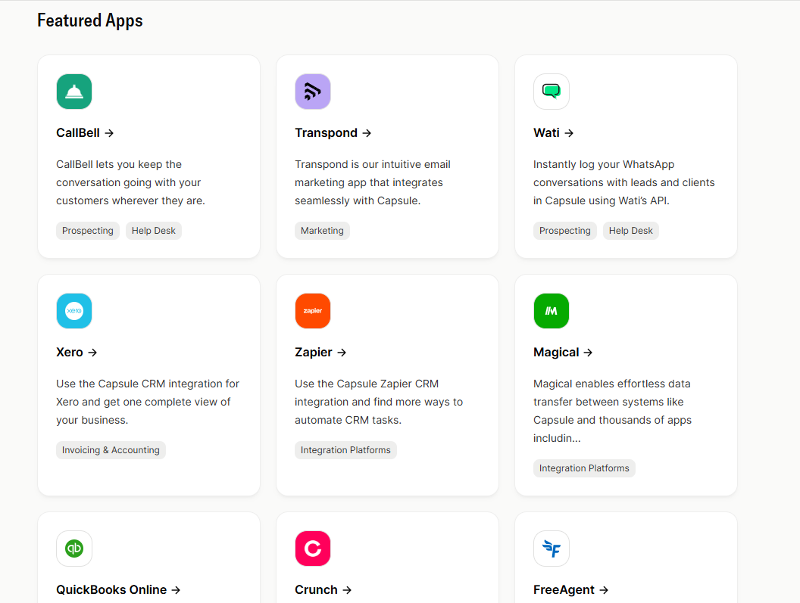
Task: Select Integration Platforms tag on Magical card
Action: pyautogui.click(x=584, y=468)
